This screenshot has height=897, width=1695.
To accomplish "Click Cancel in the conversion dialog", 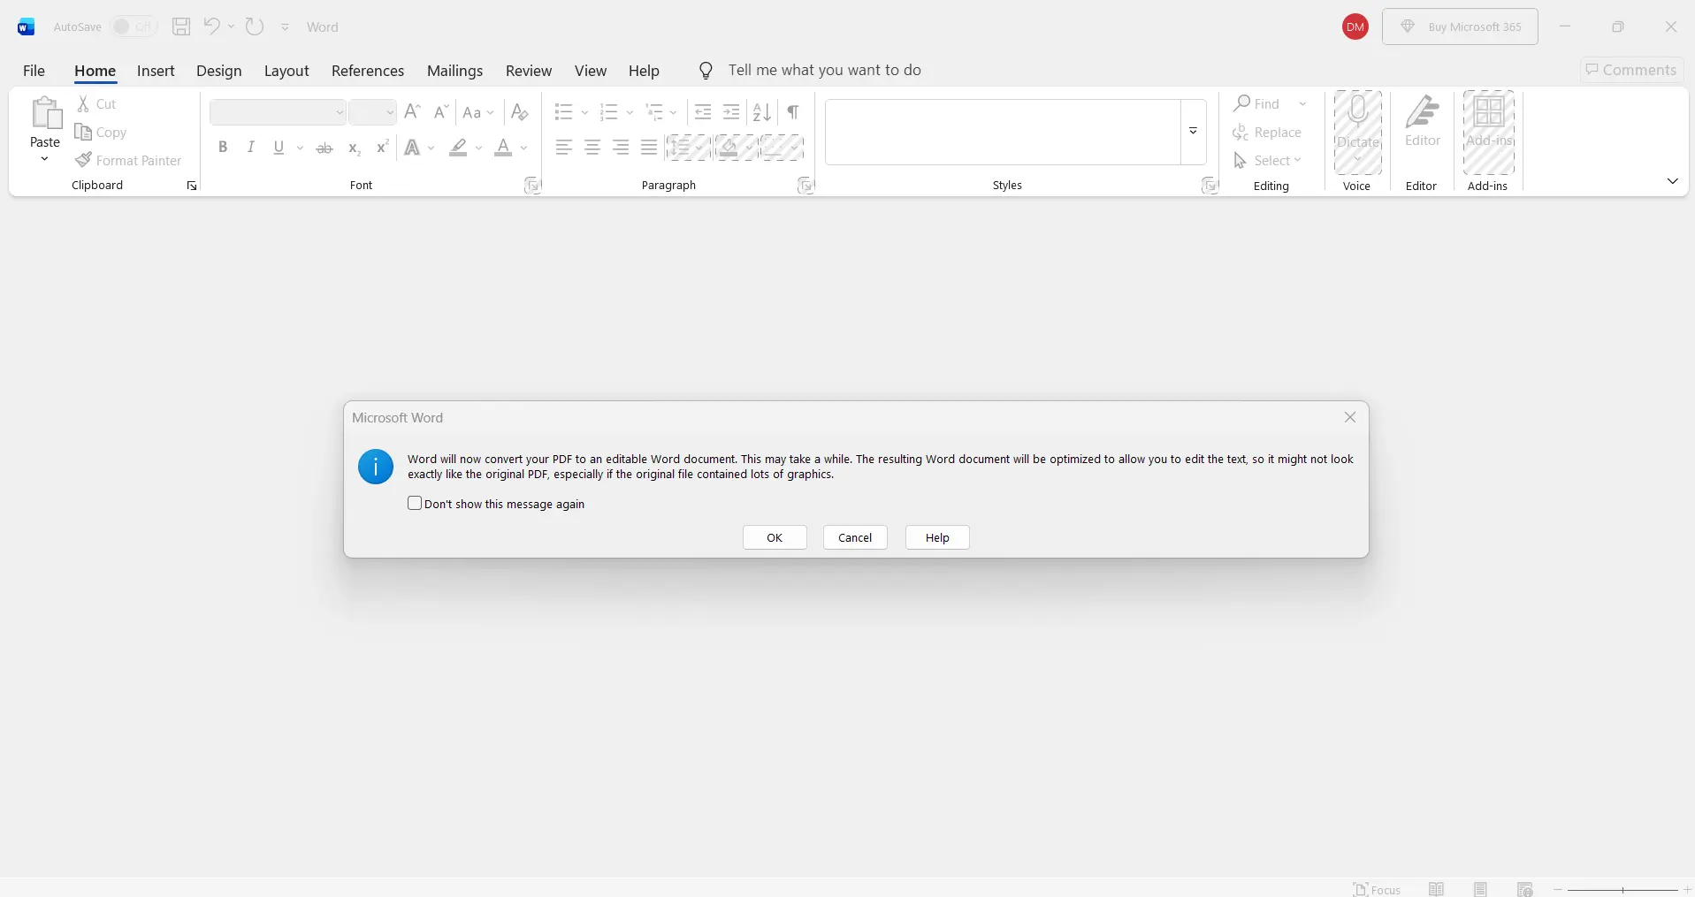I will click(855, 537).
